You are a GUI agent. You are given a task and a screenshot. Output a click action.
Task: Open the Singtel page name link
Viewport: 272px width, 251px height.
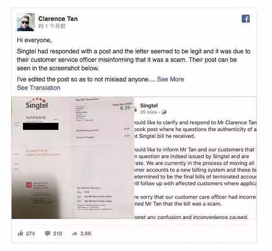(x=149, y=105)
